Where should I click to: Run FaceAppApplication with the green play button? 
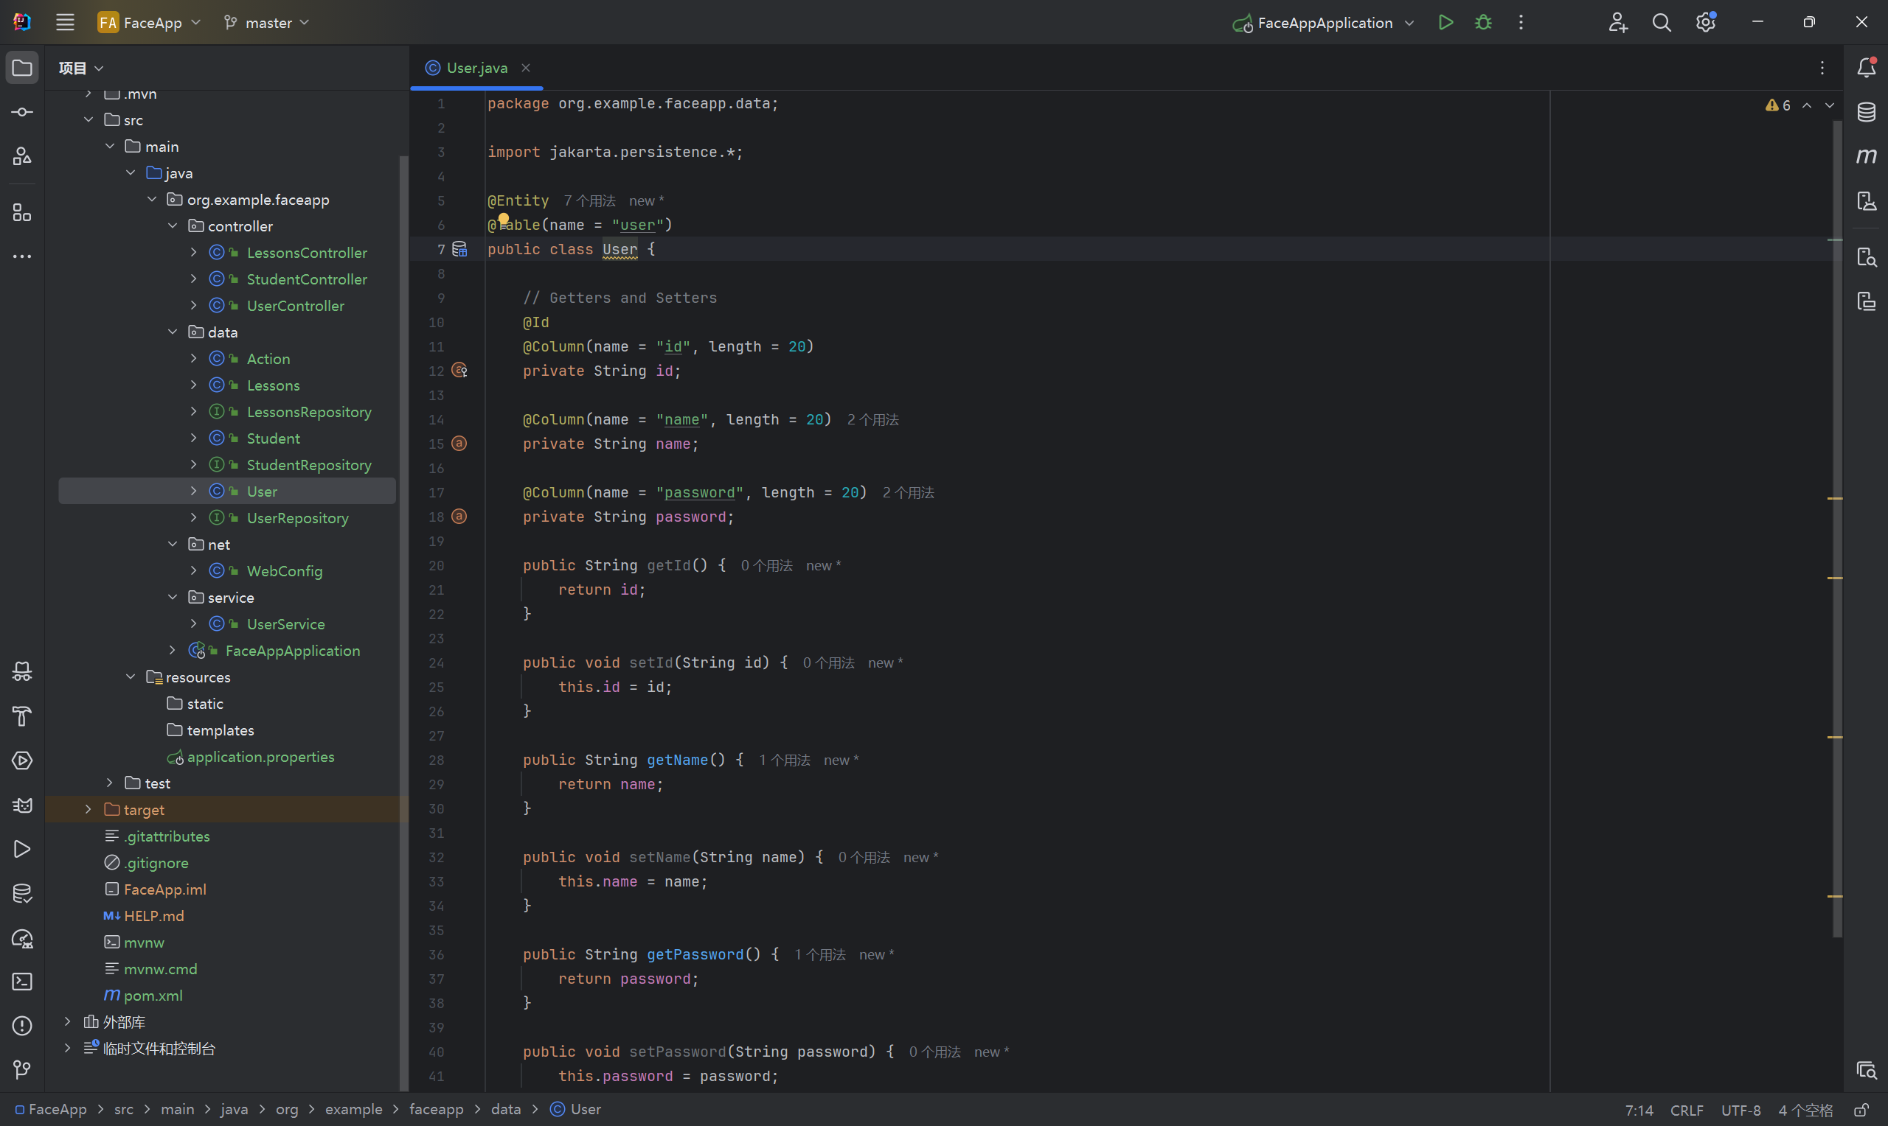(1445, 22)
